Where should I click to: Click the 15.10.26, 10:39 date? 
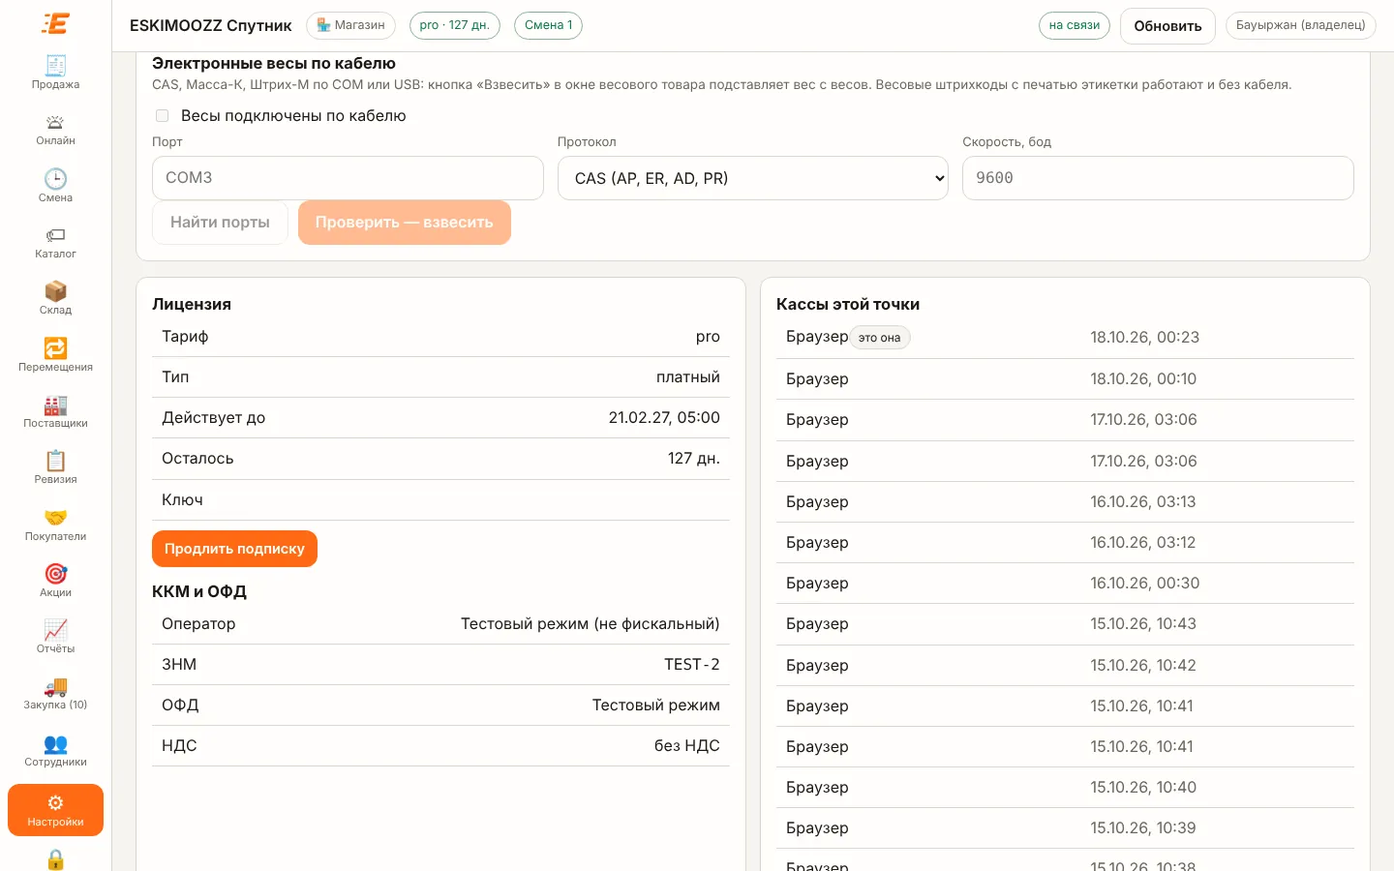1143,827
